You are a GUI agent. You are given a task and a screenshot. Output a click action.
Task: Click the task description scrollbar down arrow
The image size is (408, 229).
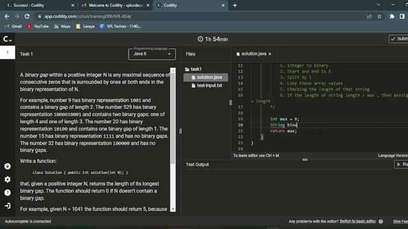coord(173,209)
